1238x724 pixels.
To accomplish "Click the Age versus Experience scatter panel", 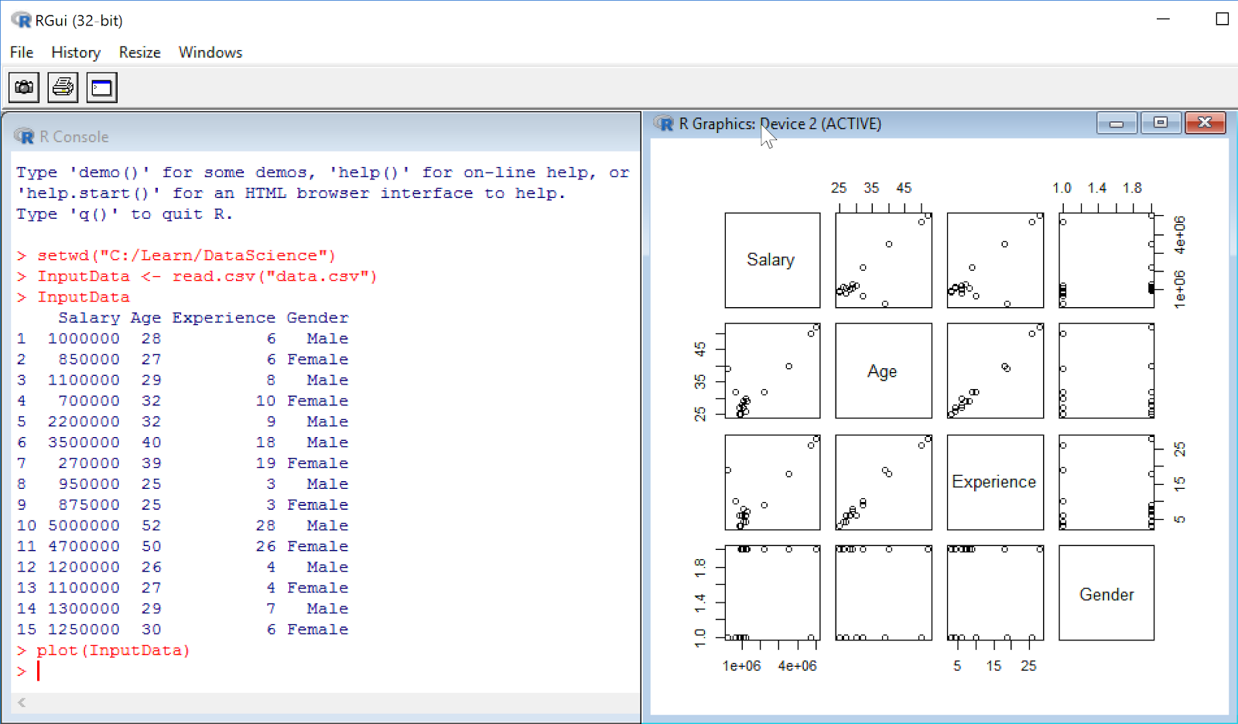I will coord(995,371).
